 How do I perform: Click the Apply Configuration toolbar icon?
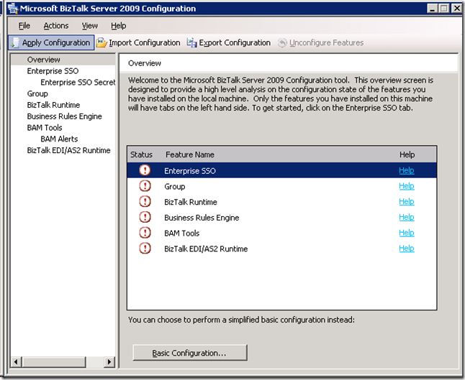pyautogui.click(x=15, y=43)
